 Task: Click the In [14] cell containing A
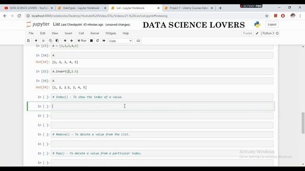pyautogui.click(x=162, y=56)
